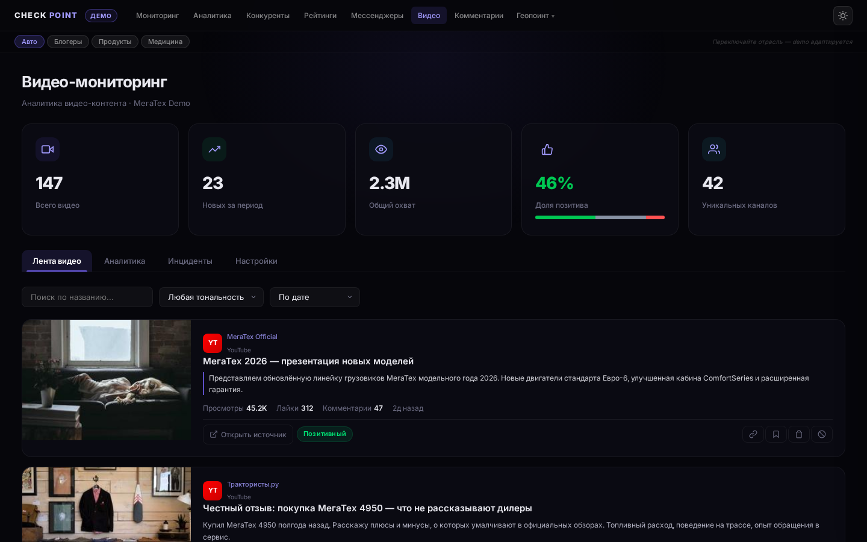
Task: Click the positive share sentiment bar
Action: [x=600, y=217]
